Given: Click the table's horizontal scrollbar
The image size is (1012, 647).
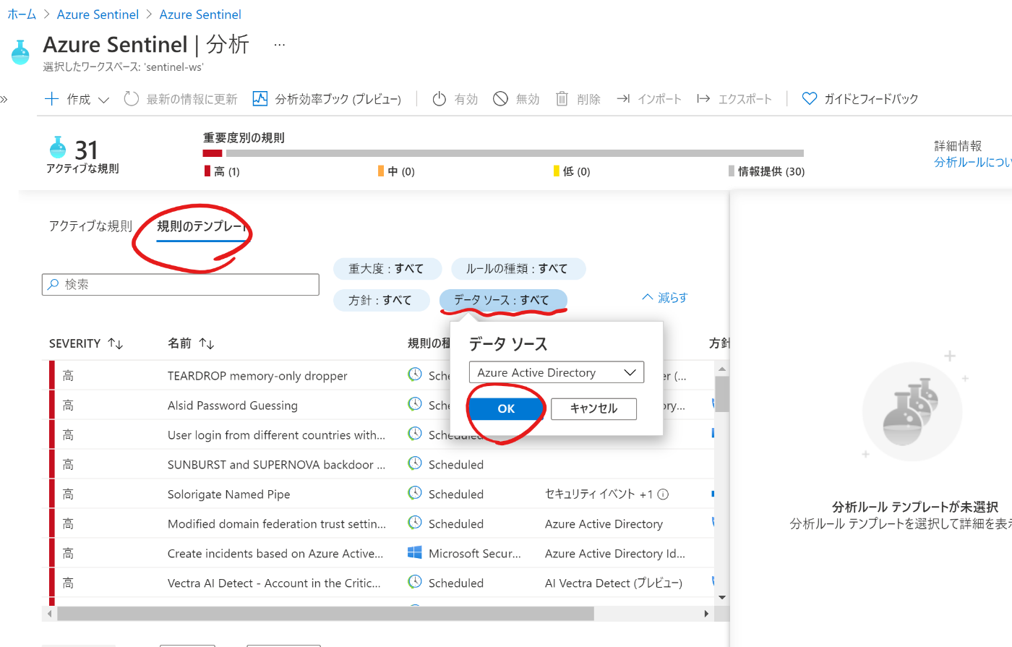Looking at the screenshot, I should click(325, 614).
